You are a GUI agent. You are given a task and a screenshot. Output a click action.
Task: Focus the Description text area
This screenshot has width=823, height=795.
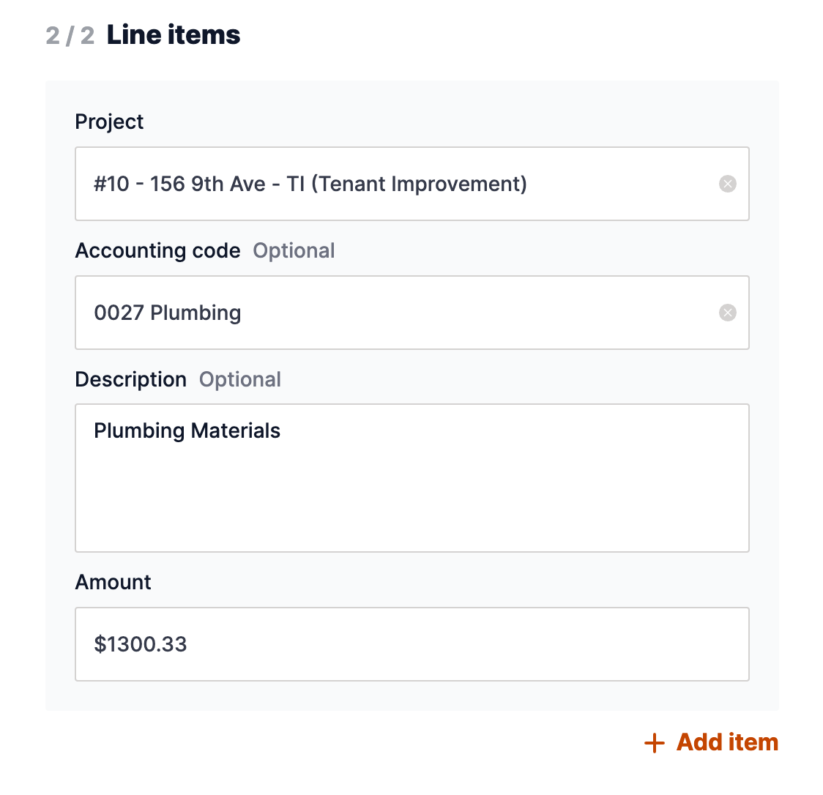412,478
